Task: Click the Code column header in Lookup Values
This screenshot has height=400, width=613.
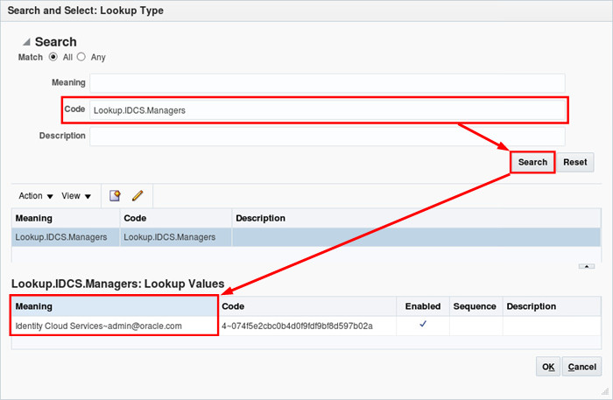Action: click(x=233, y=306)
